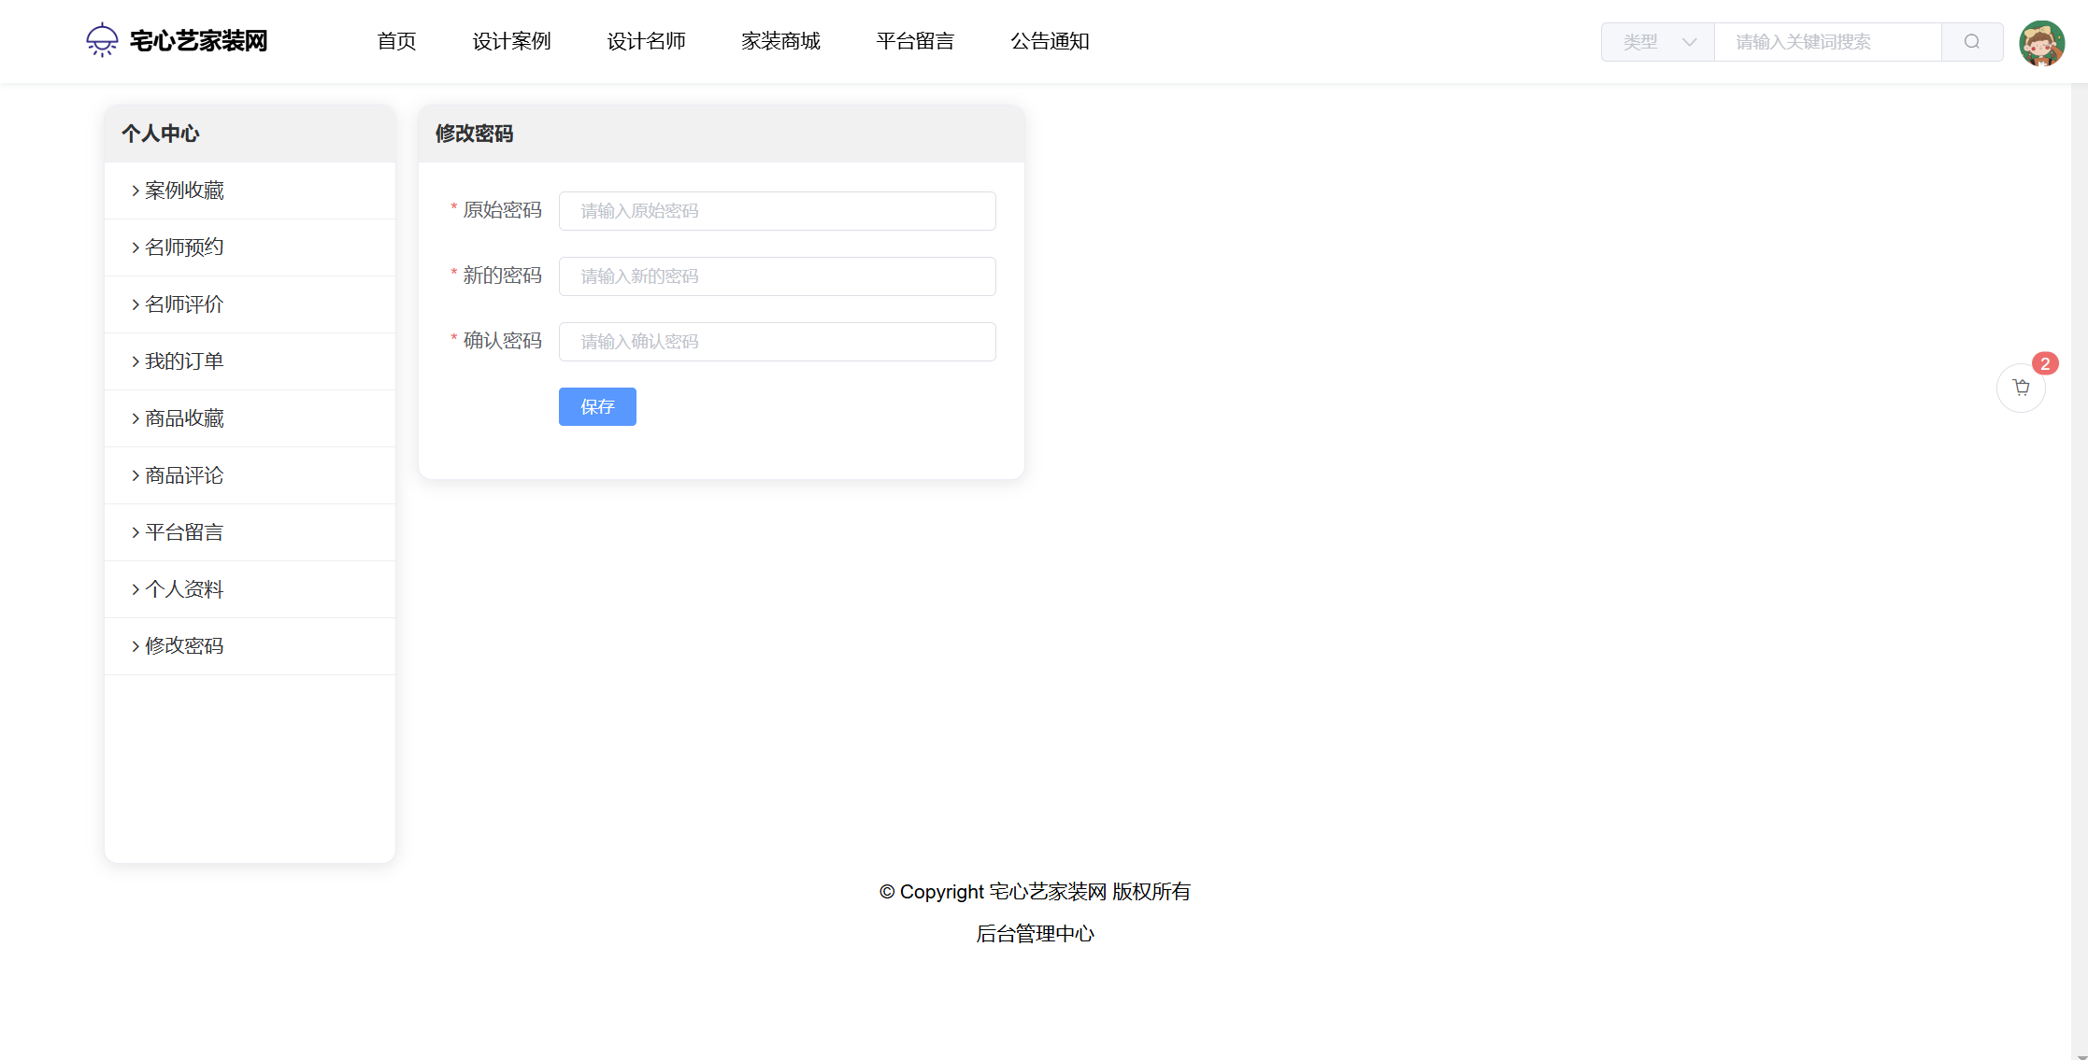Select 修改密码 sidebar item
Image resolution: width=2088 pixels, height=1060 pixels.
pyautogui.click(x=184, y=646)
